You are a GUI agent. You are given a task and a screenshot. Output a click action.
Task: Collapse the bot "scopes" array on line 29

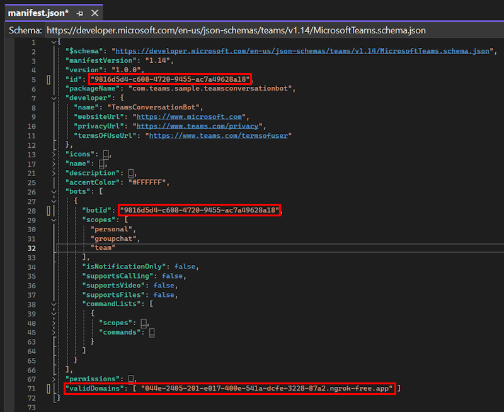54,220
